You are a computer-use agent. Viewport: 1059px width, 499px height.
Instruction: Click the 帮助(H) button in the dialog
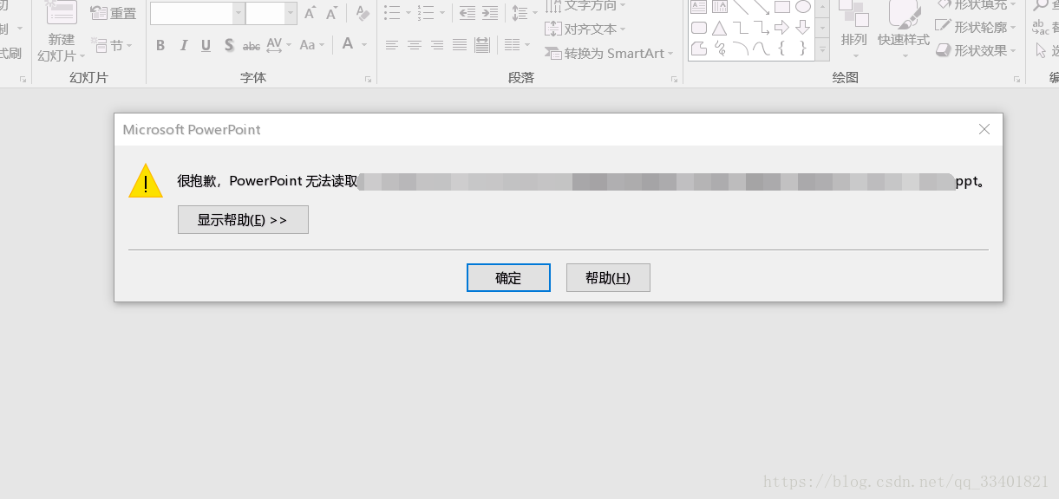pyautogui.click(x=608, y=278)
